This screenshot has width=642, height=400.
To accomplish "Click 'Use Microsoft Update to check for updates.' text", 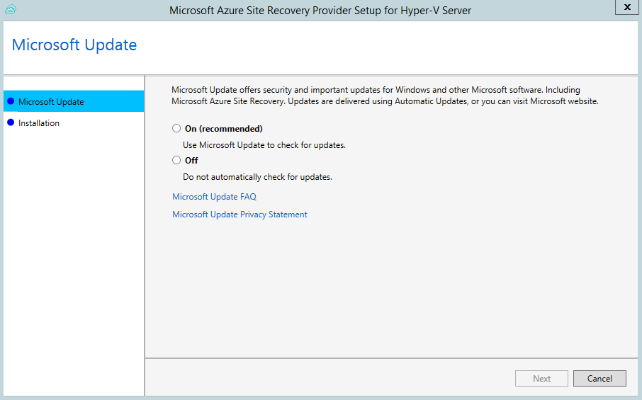I will (264, 145).
